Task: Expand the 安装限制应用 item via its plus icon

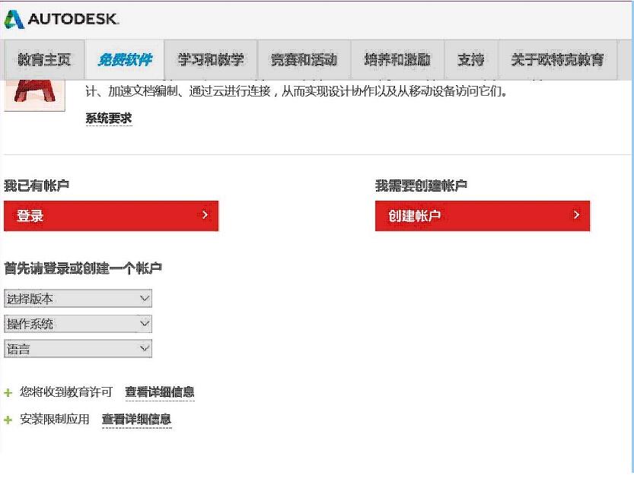Action: click(x=8, y=419)
